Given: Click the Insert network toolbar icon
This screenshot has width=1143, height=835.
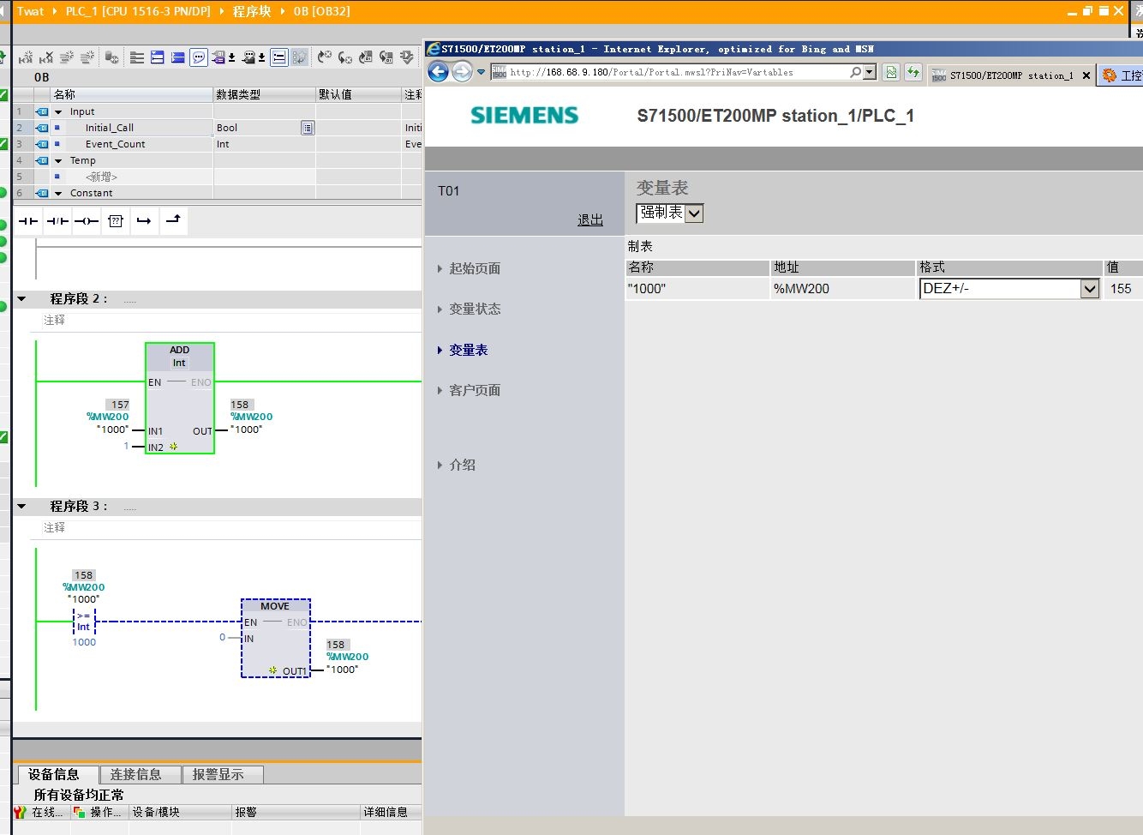Looking at the screenshot, I should click(x=25, y=57).
